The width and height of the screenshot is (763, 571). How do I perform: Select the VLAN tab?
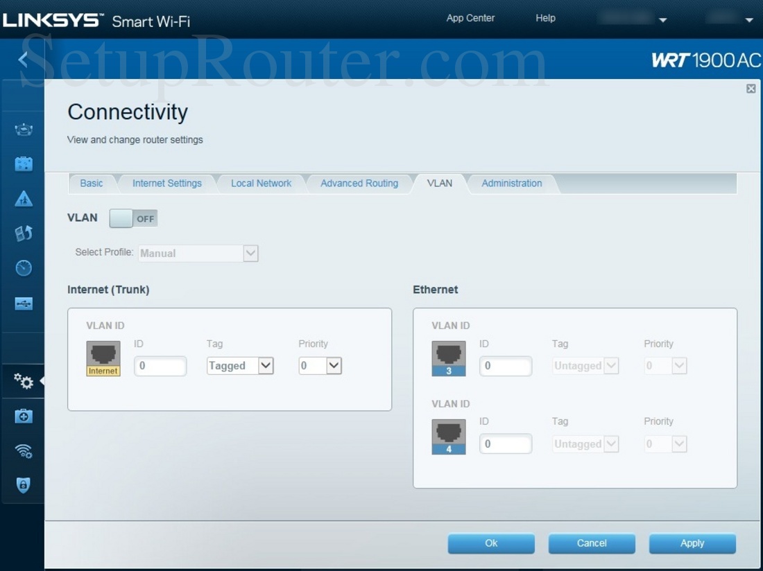[x=439, y=183]
